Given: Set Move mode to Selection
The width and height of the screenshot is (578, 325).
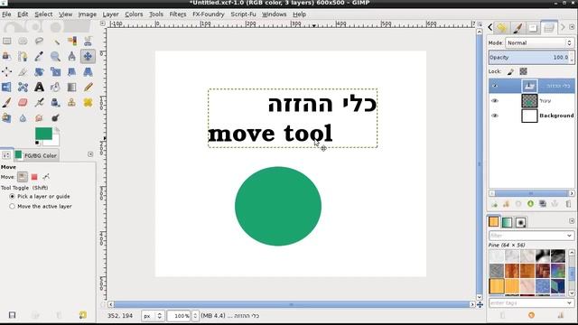Looking at the screenshot, I should click(34, 177).
